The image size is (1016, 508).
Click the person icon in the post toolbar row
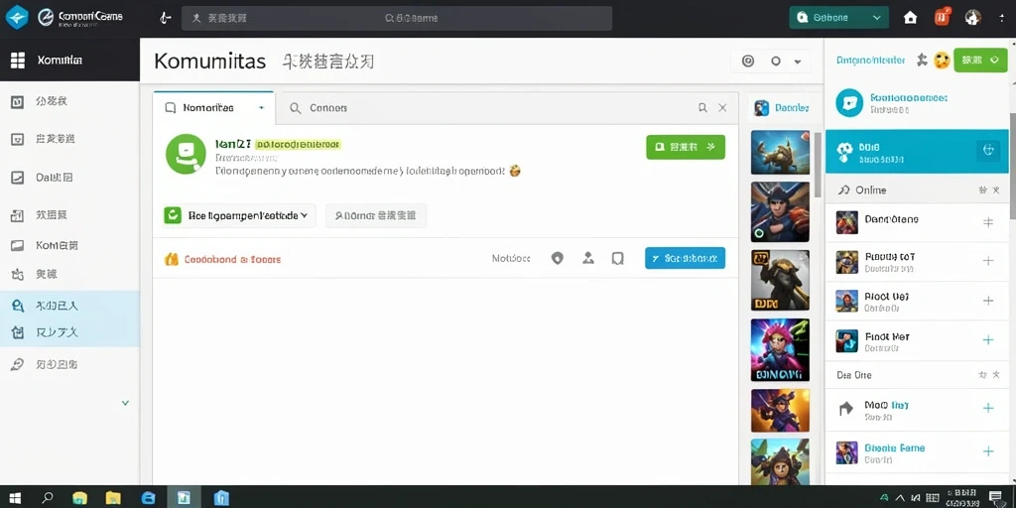pos(587,259)
